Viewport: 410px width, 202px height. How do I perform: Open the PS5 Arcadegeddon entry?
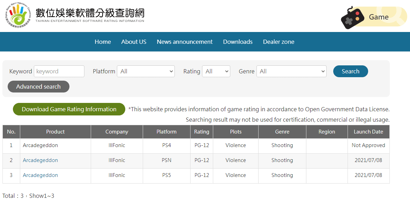point(40,175)
